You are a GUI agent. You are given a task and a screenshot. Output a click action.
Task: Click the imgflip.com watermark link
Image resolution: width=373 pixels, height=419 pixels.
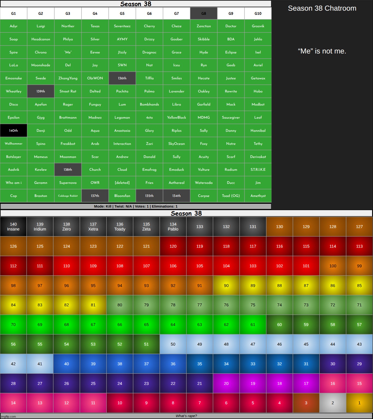click(8, 417)
